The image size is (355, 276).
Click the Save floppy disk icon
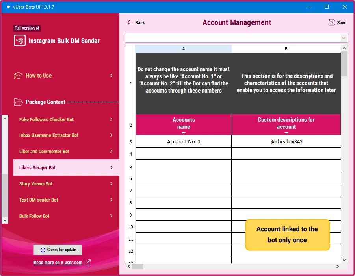(331, 22)
